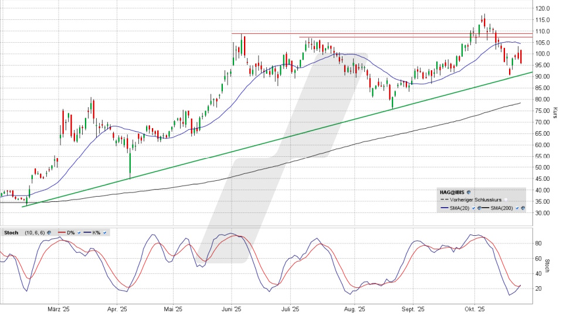Select the upper red resistance line
The height and width of the screenshot is (316, 563).
352,33
